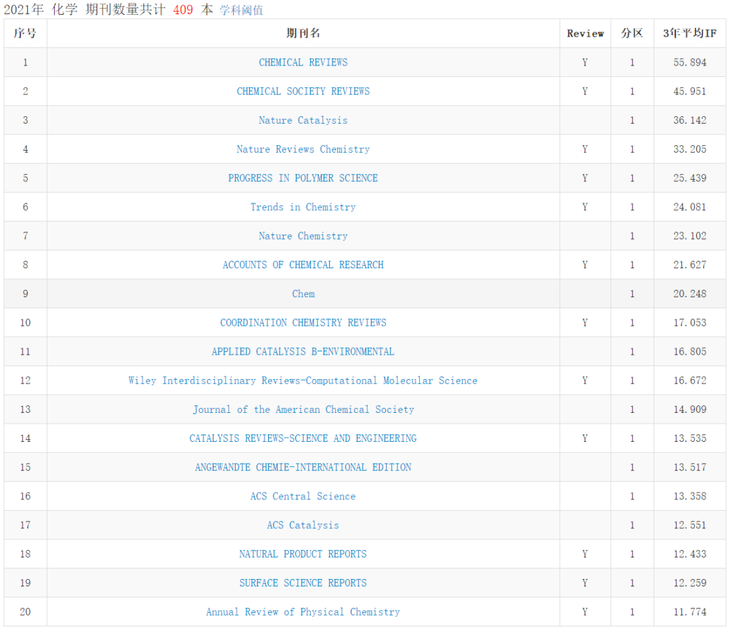Click the serial number 20 cell
The width and height of the screenshot is (730, 627).
point(25,611)
